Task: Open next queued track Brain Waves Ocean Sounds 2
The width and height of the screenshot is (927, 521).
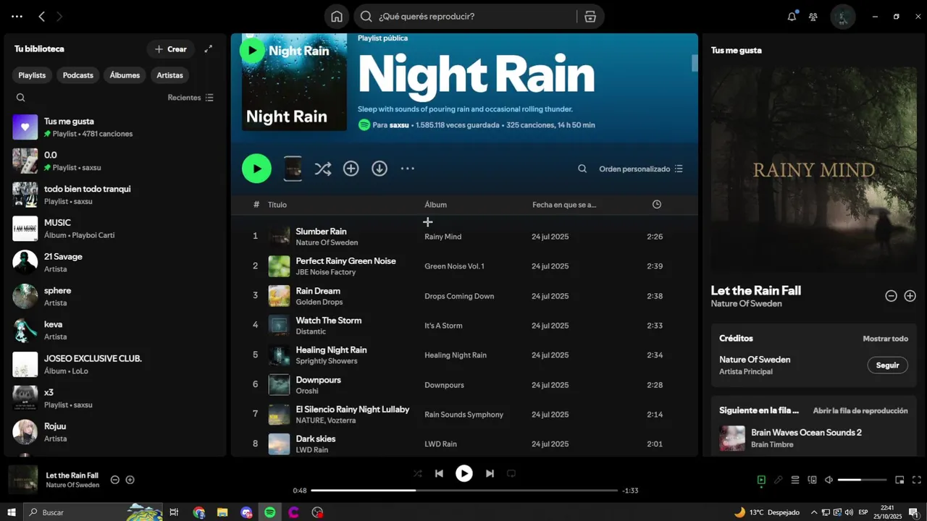Action: pyautogui.click(x=813, y=438)
